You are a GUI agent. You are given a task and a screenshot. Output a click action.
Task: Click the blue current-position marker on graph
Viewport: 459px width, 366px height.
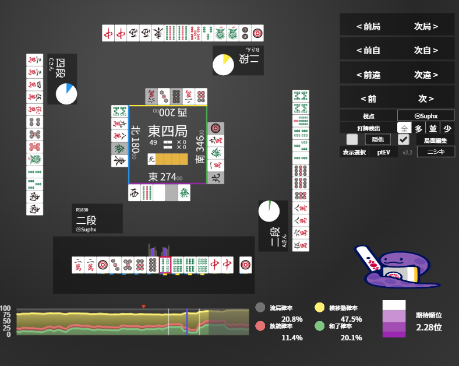187,322
